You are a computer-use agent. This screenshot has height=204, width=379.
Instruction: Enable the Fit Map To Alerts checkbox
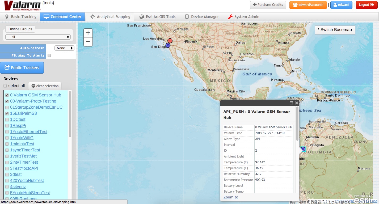tap(49, 56)
